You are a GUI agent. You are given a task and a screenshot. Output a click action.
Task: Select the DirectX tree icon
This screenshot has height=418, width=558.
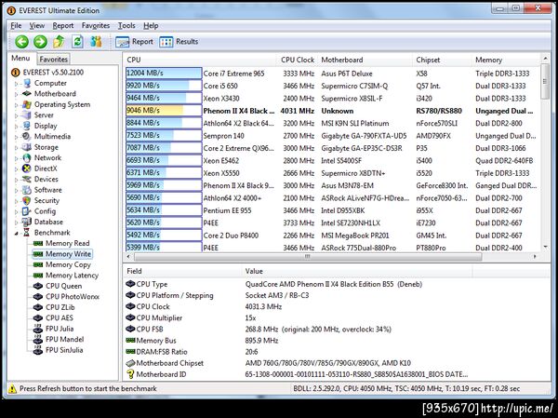click(27, 169)
